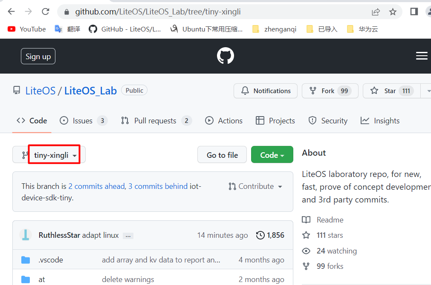Click the Star button
This screenshot has width=431, height=285.
[x=391, y=91]
